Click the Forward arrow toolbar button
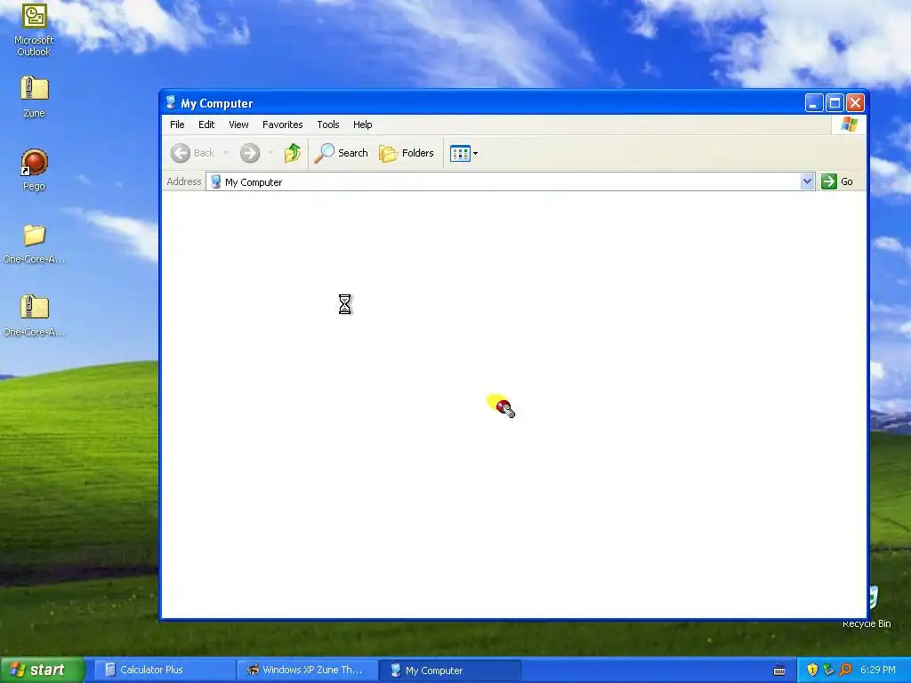This screenshot has height=683, width=911. click(250, 153)
